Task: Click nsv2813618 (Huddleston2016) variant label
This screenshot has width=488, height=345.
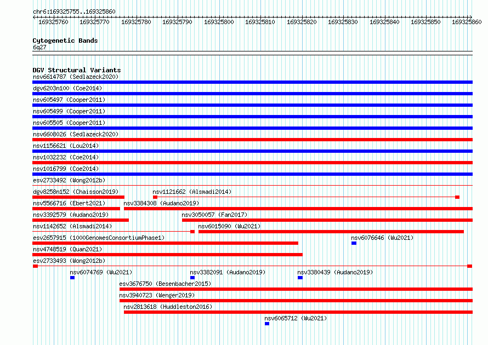Action: tap(168, 307)
